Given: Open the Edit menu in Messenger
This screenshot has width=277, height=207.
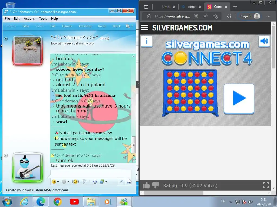Looking at the screenshot, I should [x=17, y=19].
